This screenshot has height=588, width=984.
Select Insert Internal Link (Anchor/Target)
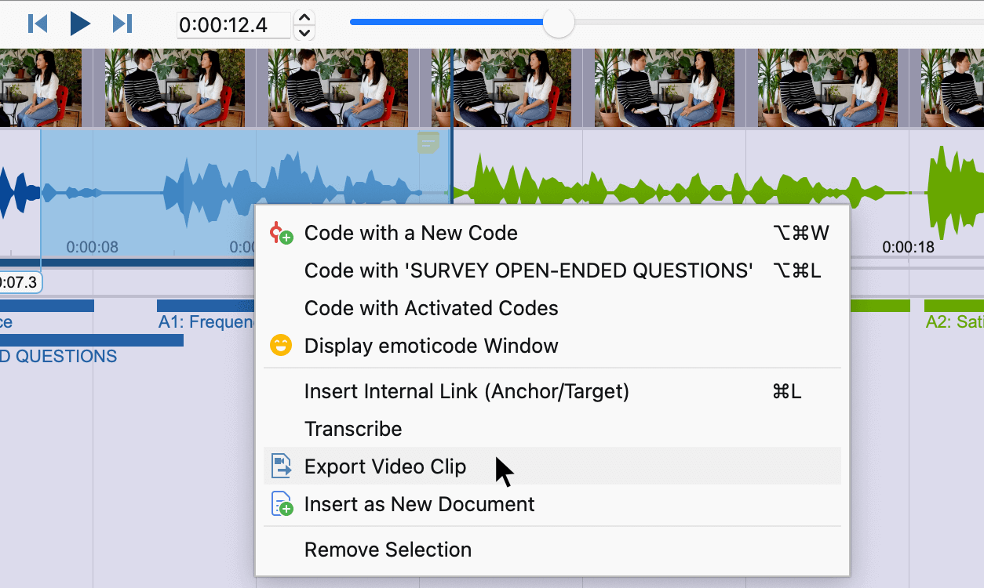tap(552, 391)
